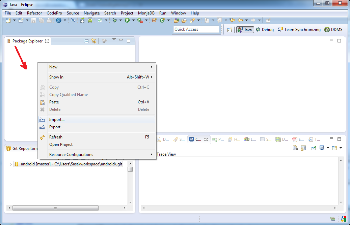Expand the New submenu in context menu

(97, 67)
